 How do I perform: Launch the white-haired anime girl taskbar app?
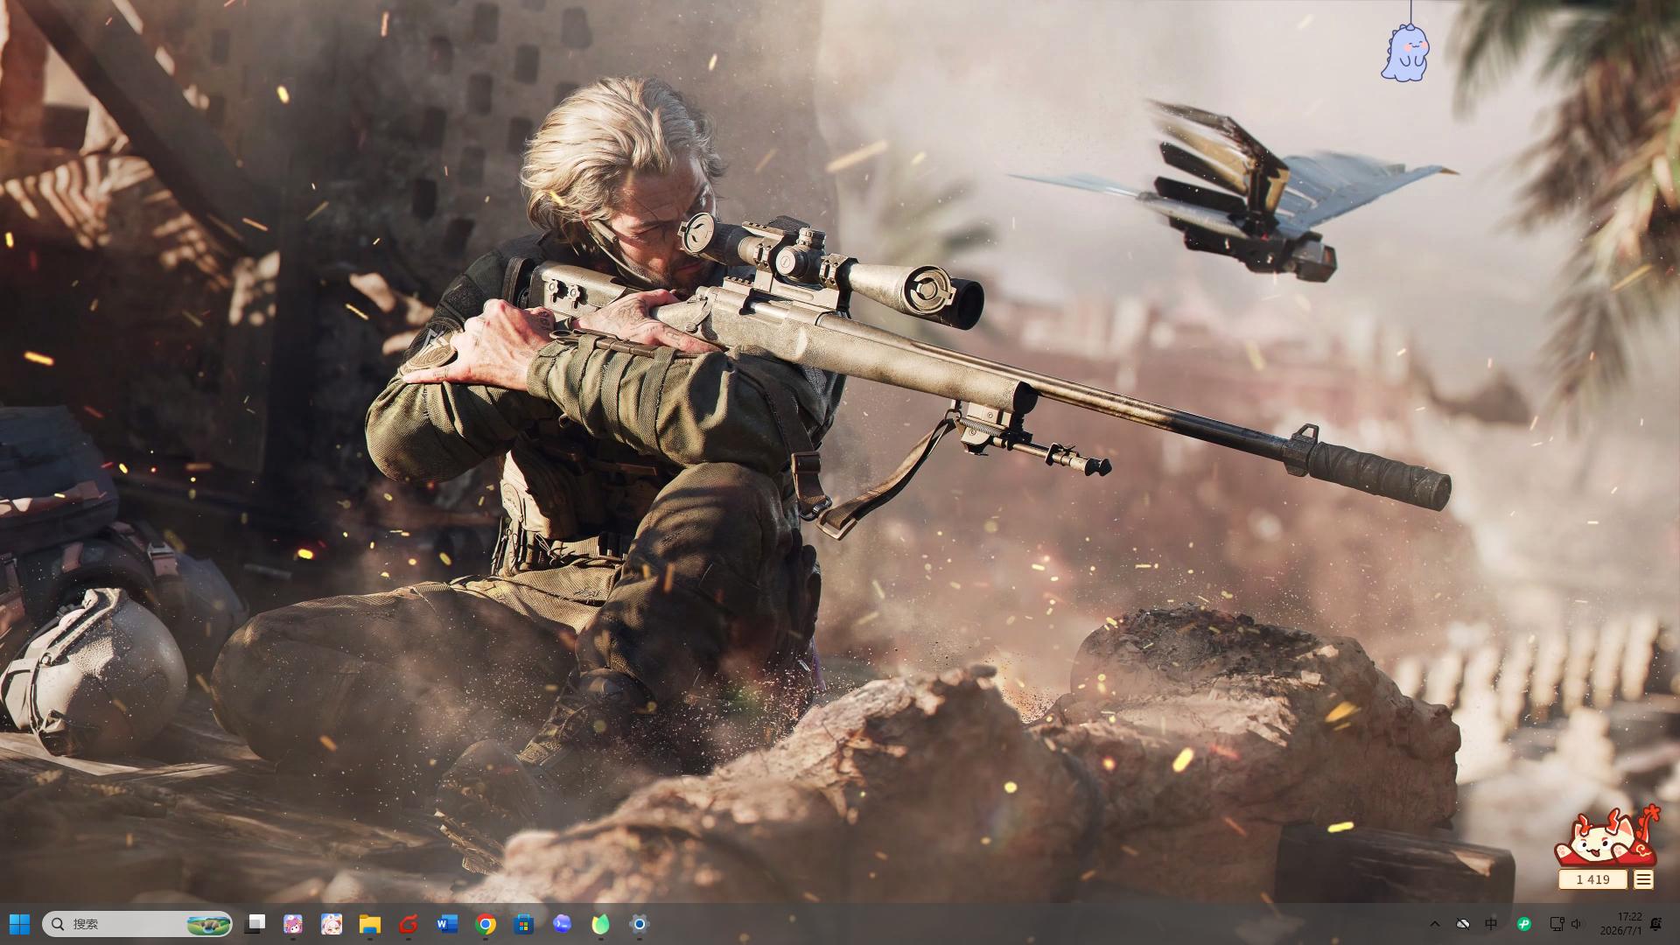coord(332,924)
